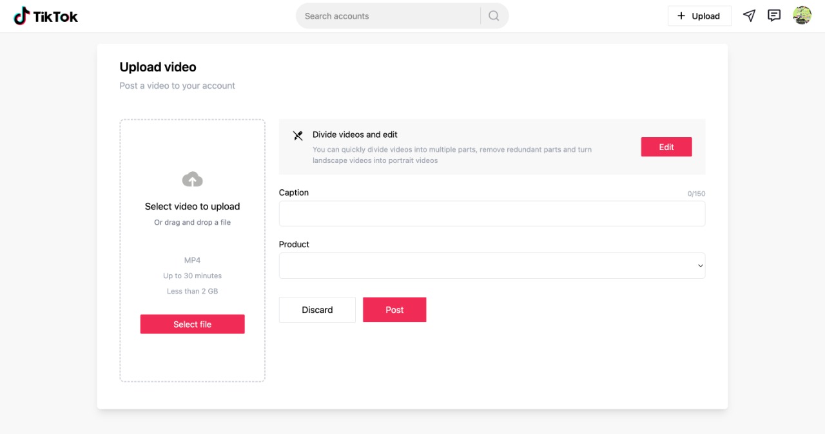The height and width of the screenshot is (434, 825).
Task: Click the drag-and-drop upload area
Action: point(192,250)
